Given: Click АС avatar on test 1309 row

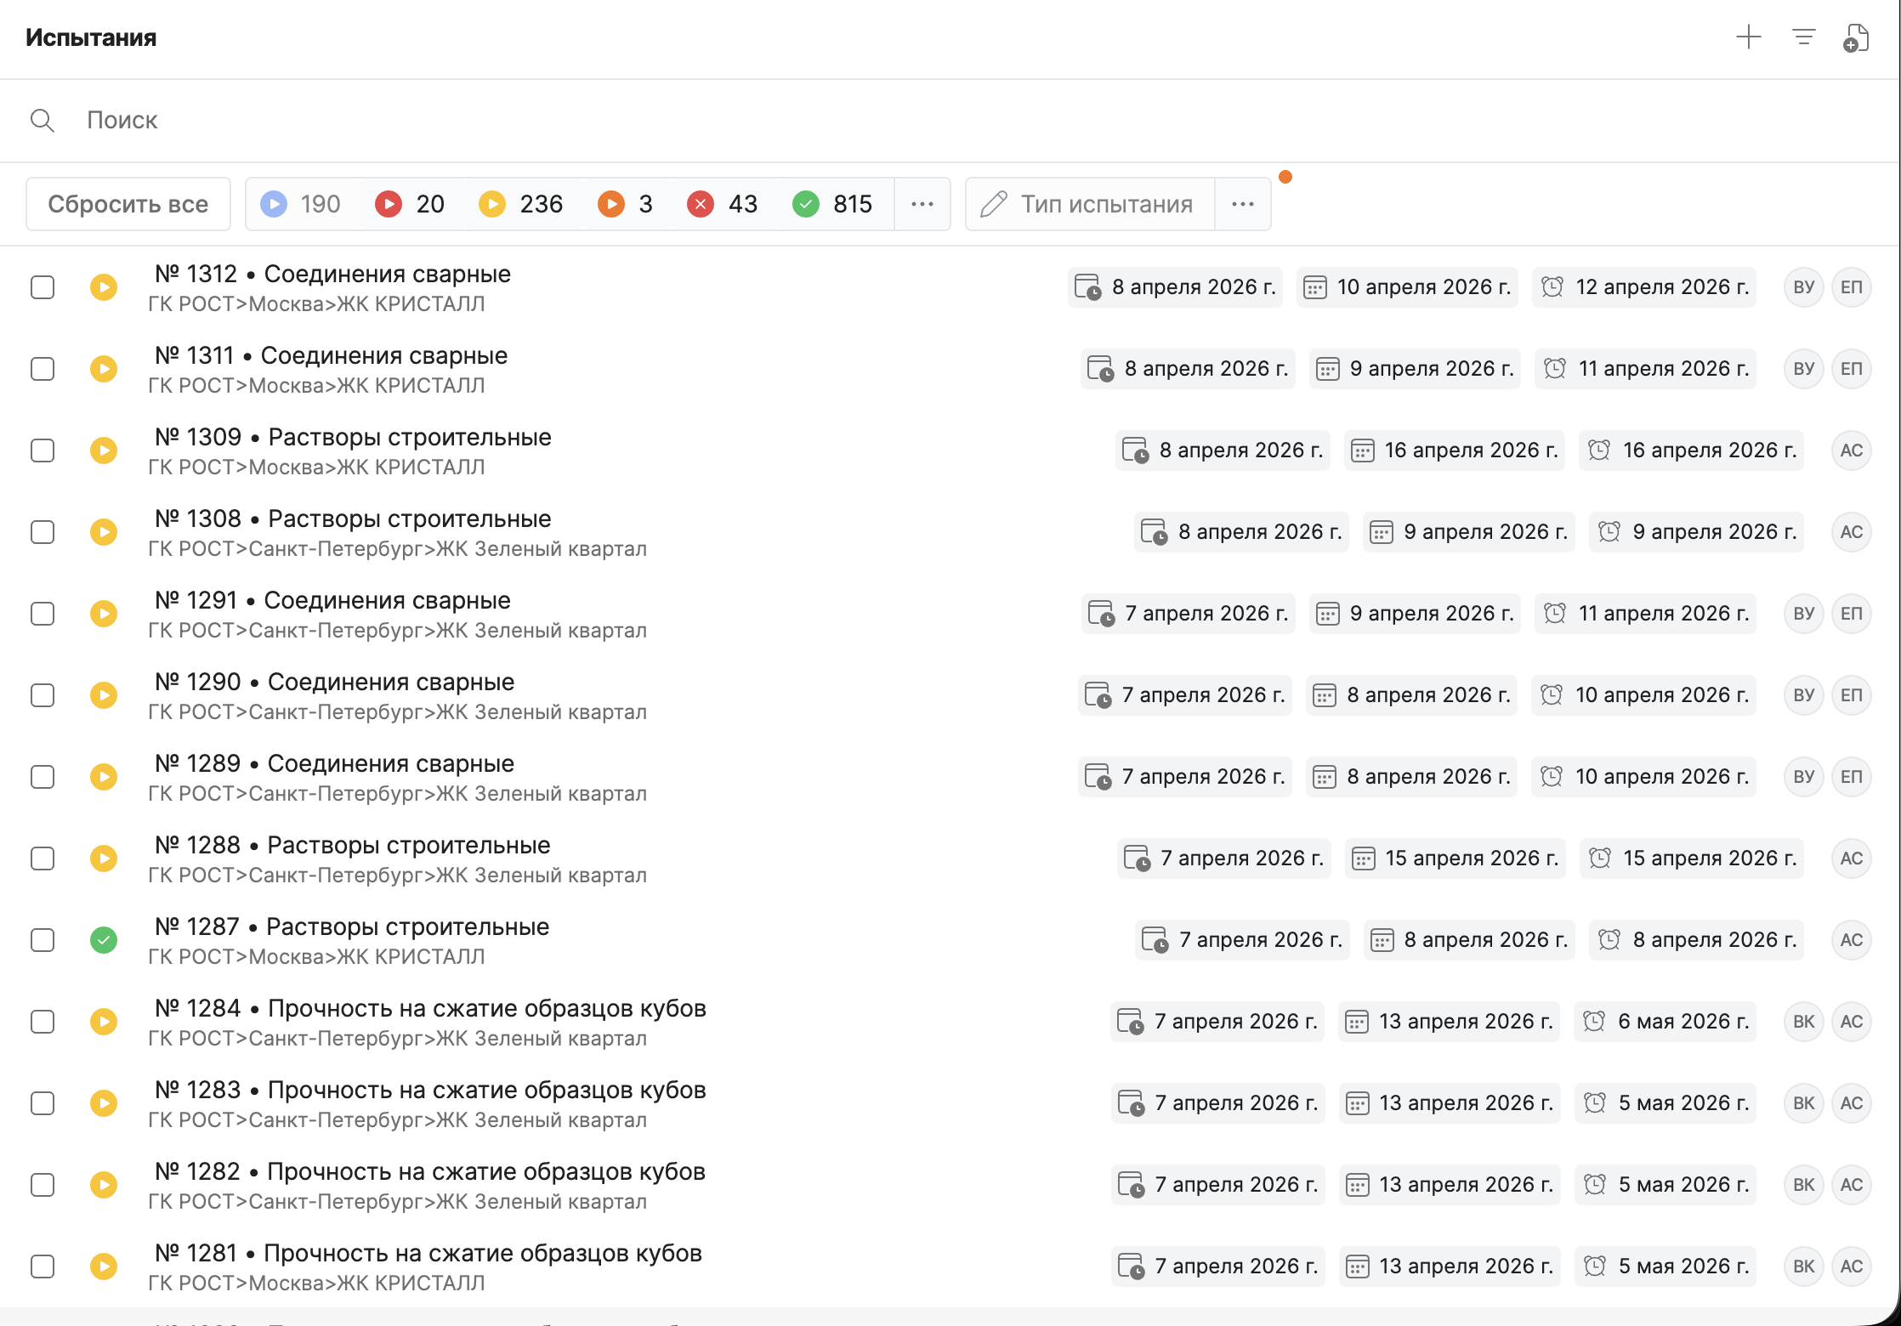Looking at the screenshot, I should 1851,450.
